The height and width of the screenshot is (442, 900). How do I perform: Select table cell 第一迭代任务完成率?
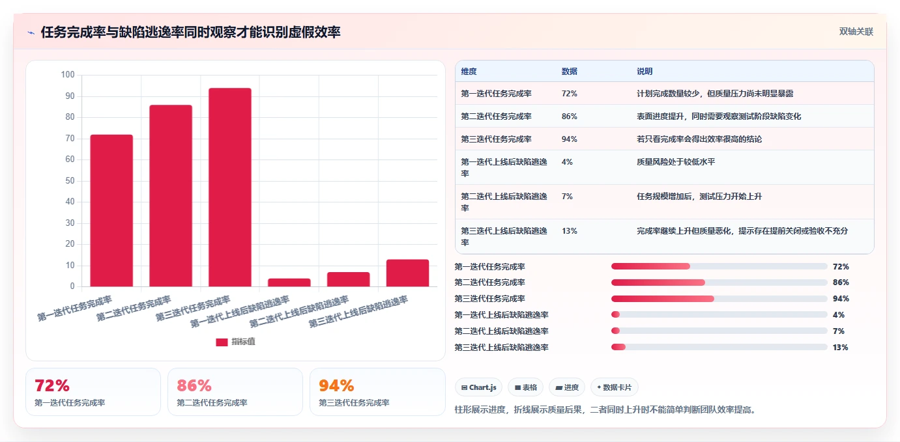(x=496, y=94)
